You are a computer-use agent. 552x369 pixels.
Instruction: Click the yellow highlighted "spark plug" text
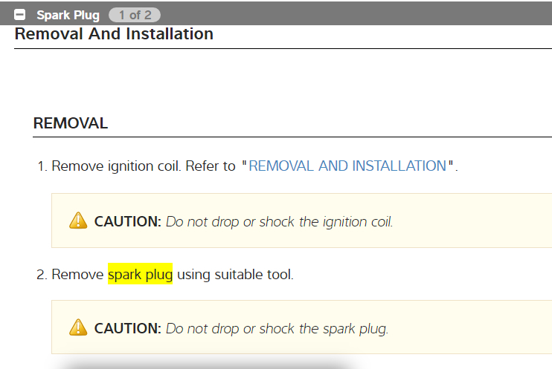[140, 275]
